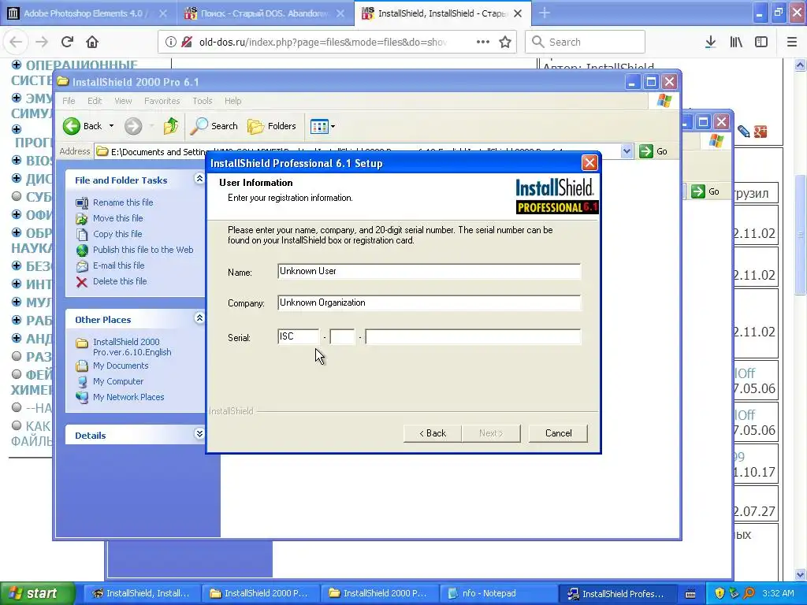Click Go button in InstallShield 2000 window
The width and height of the screenshot is (807, 605).
pos(653,151)
